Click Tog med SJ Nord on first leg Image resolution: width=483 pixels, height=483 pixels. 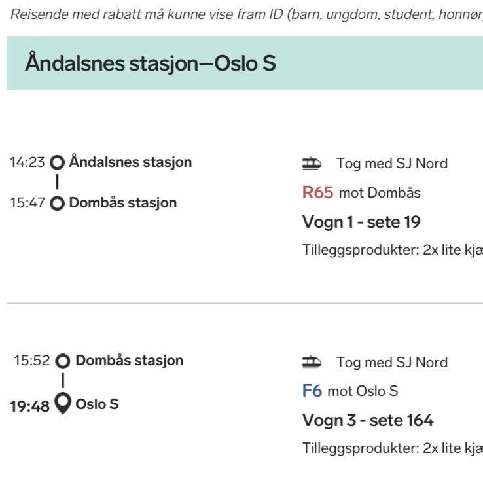point(392,164)
